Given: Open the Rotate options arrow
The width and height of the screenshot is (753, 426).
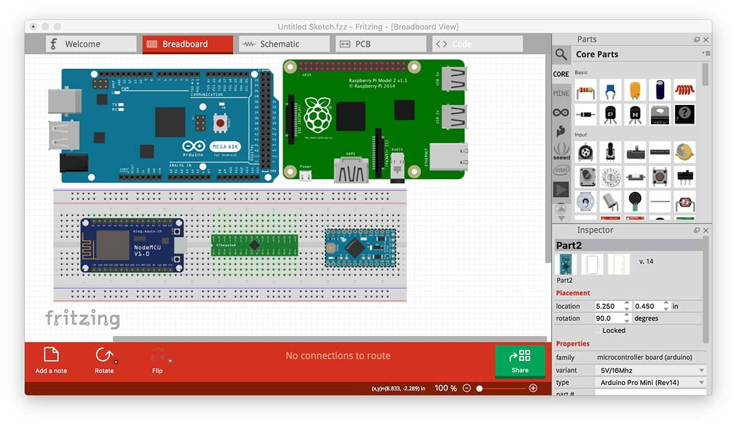Looking at the screenshot, I should 116,362.
